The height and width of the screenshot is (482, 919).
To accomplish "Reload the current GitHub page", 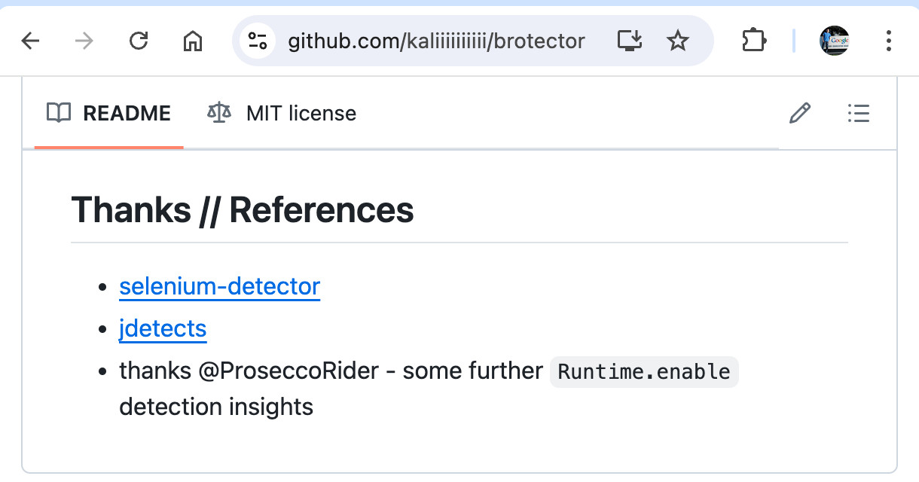I will coord(139,41).
